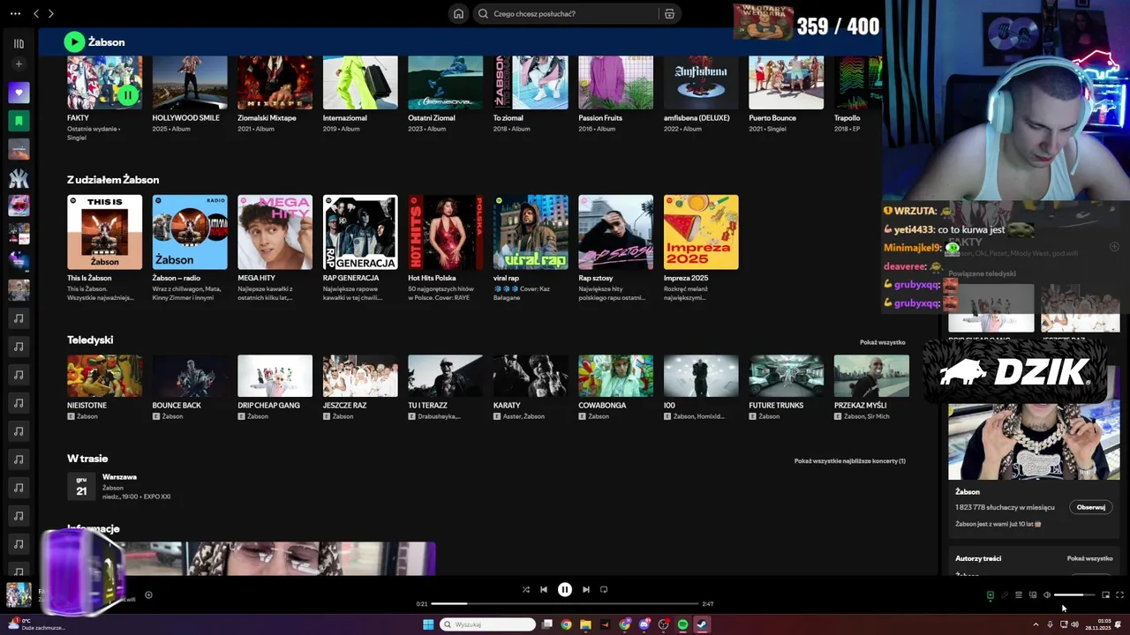1130x635 pixels.
Task: Switch to full screen mode icon
Action: tap(1119, 594)
